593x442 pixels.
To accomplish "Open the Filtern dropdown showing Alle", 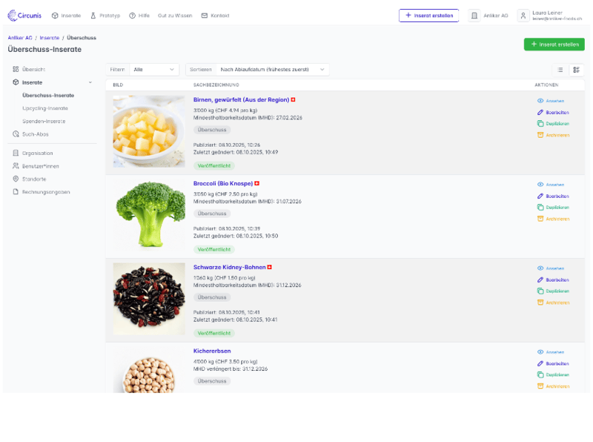I will (x=154, y=70).
